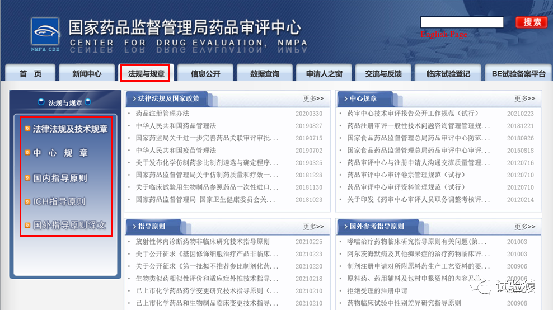Viewport: 553px width, 310px height.
Task: Open the English Page link
Action: click(444, 34)
